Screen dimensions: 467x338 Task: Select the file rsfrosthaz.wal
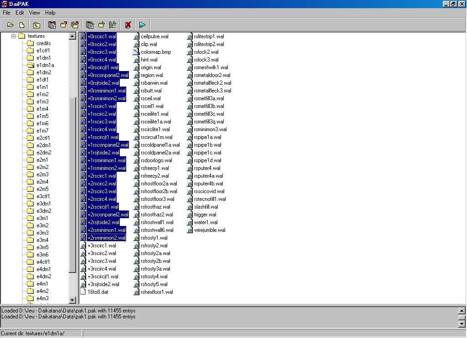[x=155, y=207]
